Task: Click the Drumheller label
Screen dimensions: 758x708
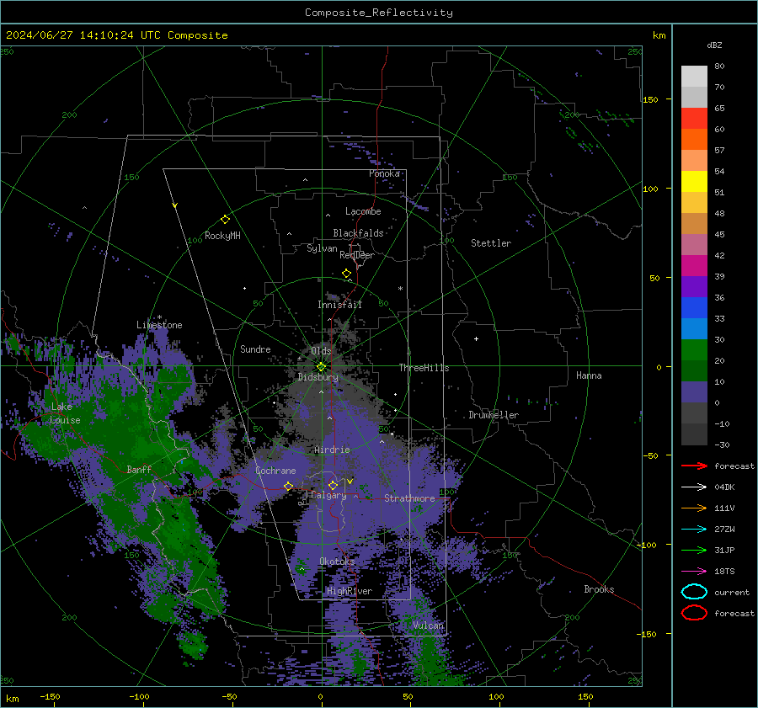Action: point(494,415)
